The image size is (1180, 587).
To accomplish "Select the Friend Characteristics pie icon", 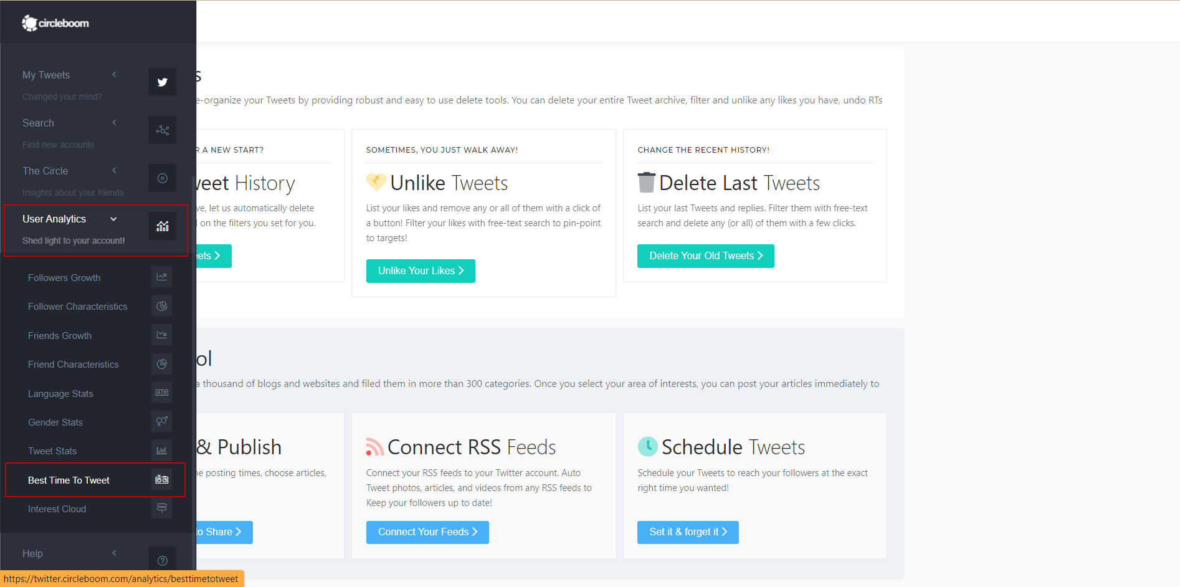I will pos(161,364).
